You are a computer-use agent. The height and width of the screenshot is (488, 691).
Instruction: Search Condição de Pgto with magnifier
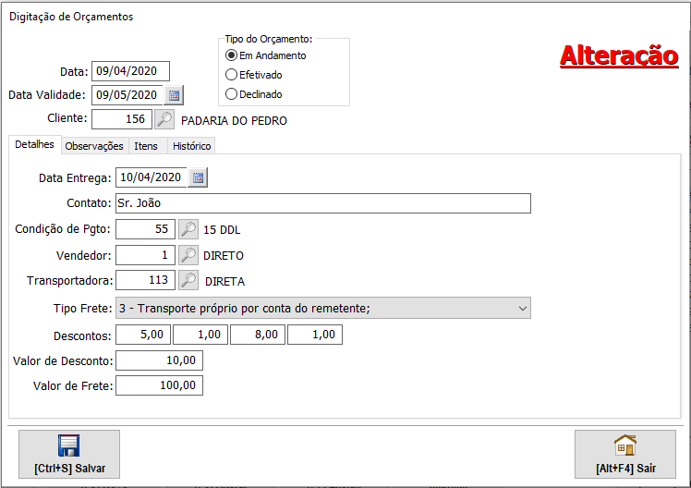point(188,229)
